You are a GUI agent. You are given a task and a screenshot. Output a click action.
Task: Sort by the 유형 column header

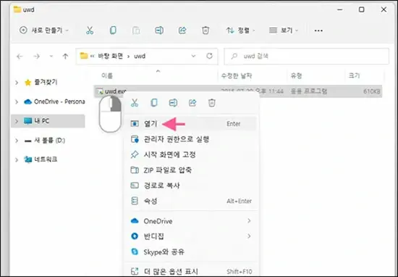point(297,75)
